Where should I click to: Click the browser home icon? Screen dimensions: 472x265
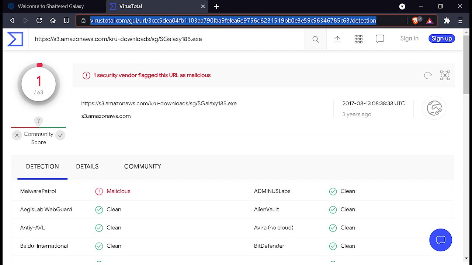coord(53,21)
